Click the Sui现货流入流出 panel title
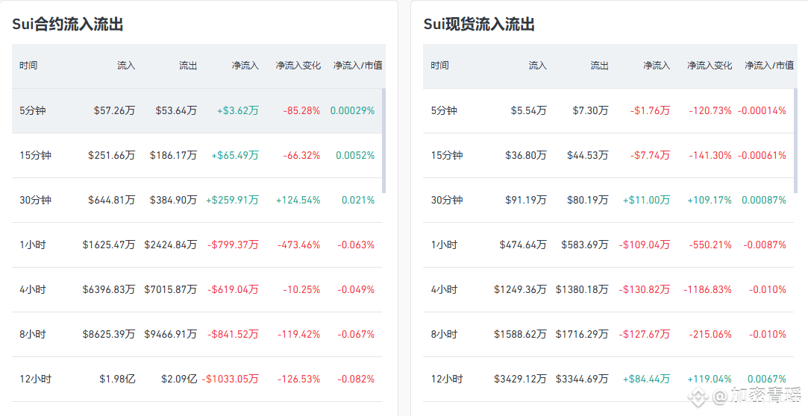808x416 pixels. pyautogui.click(x=479, y=25)
